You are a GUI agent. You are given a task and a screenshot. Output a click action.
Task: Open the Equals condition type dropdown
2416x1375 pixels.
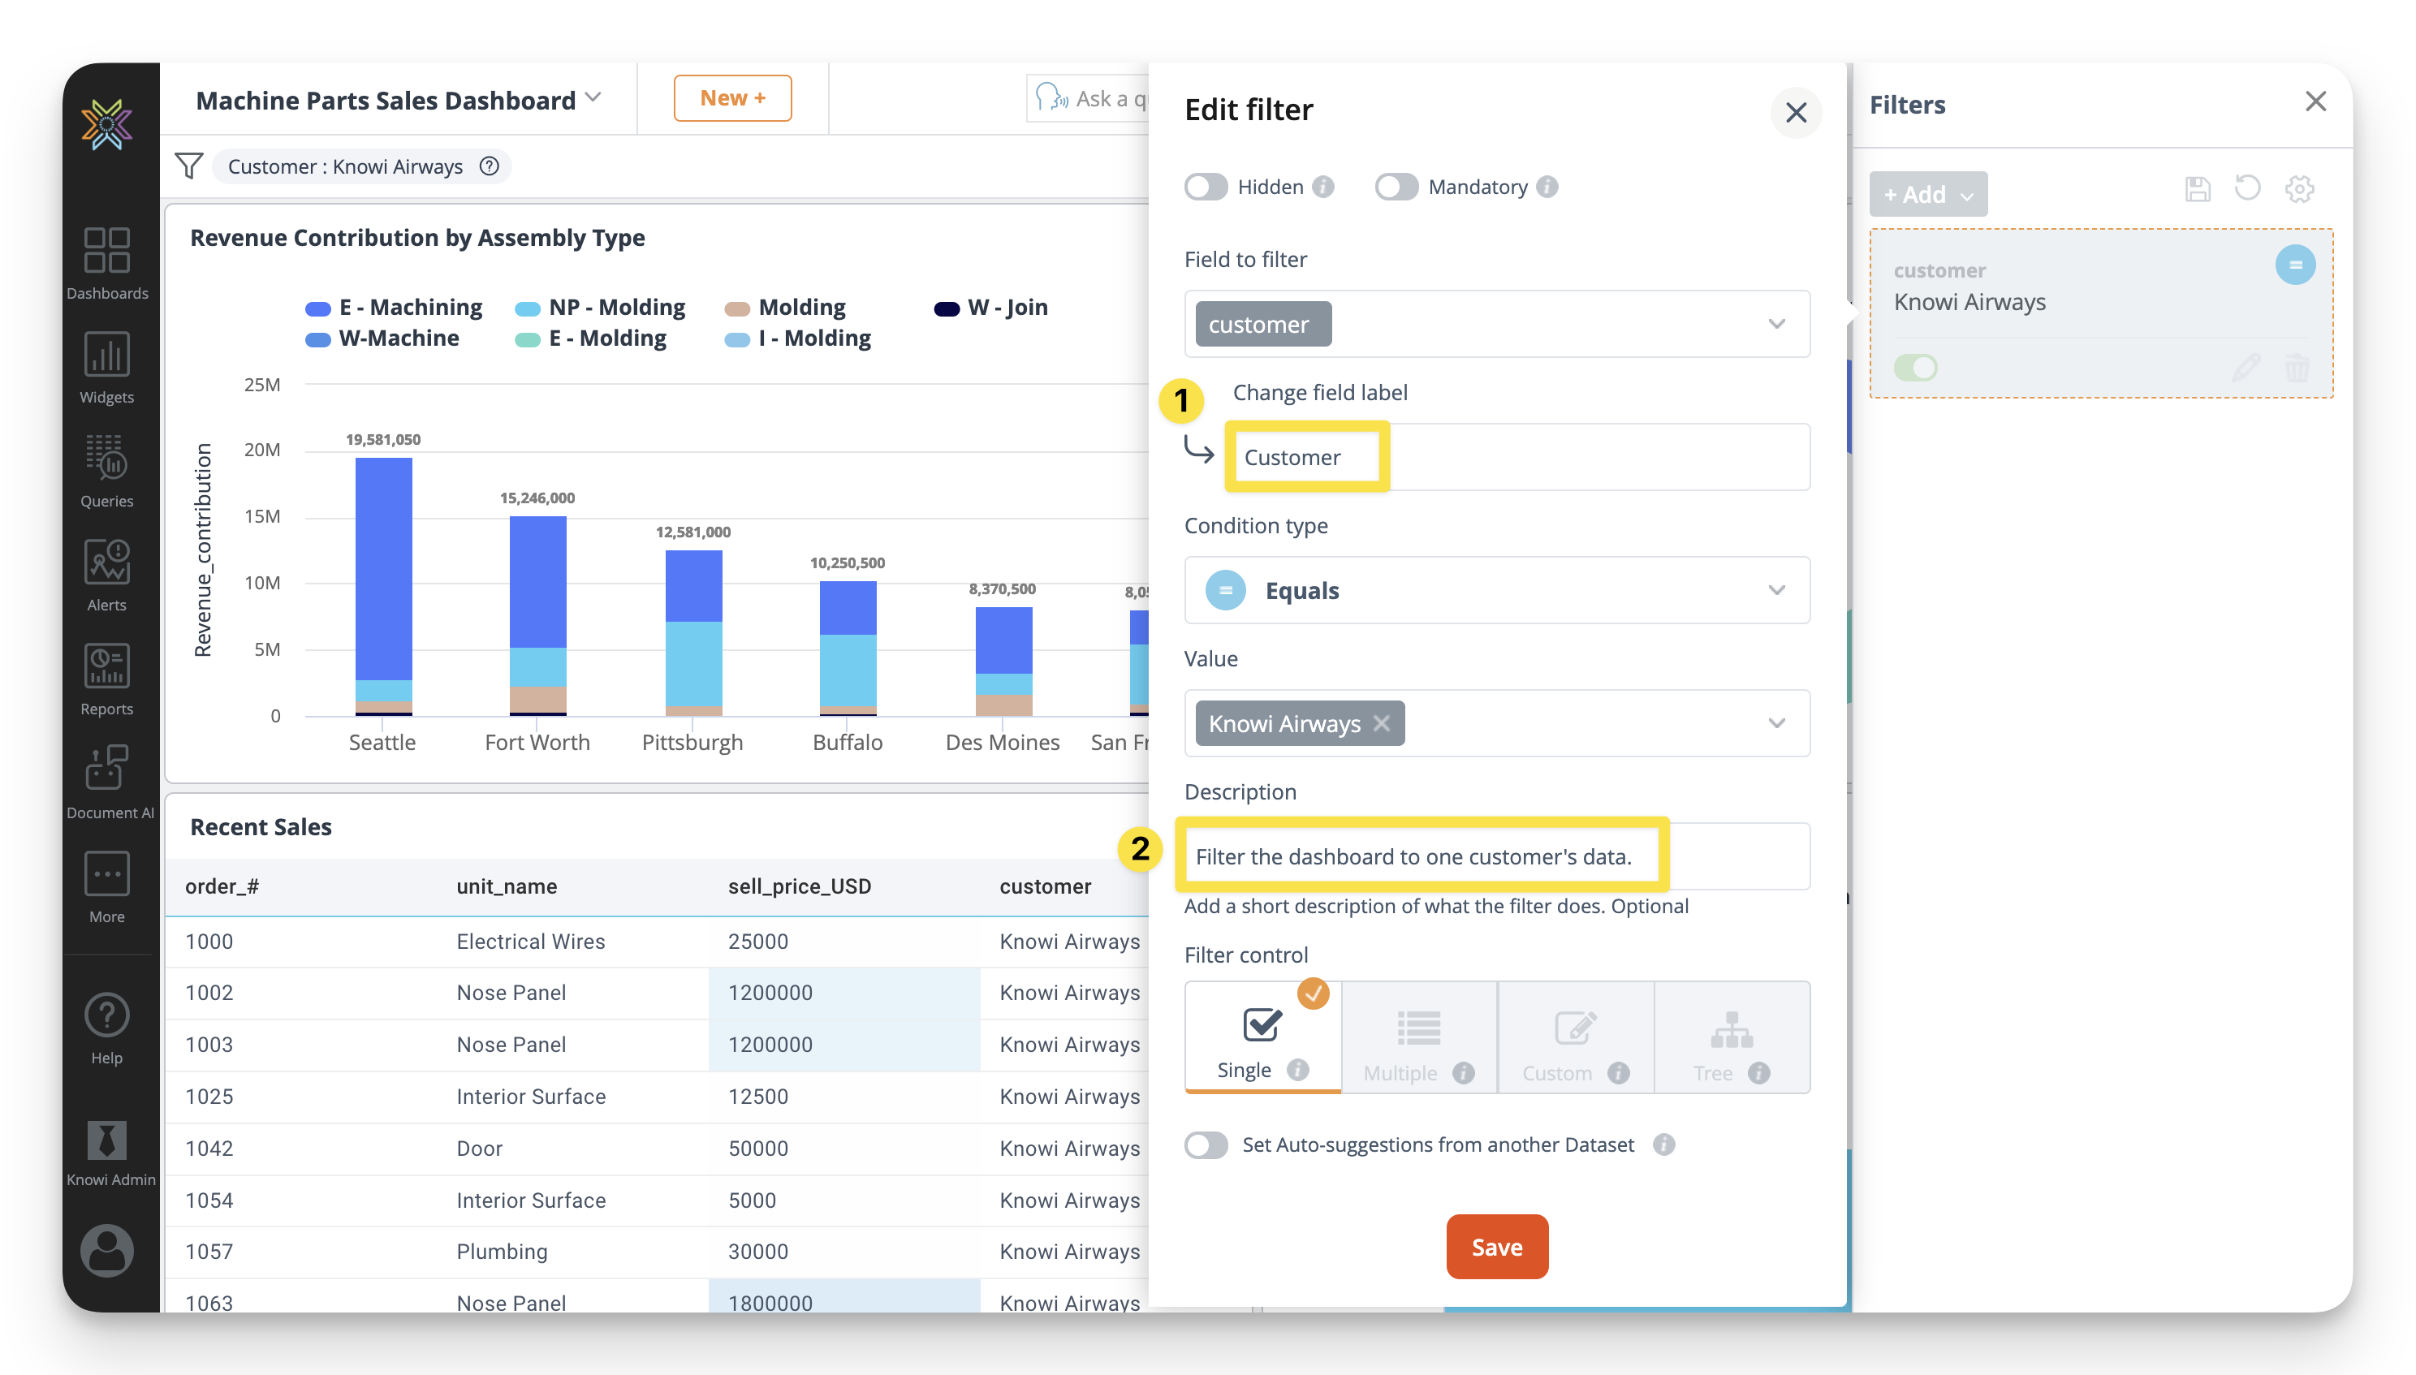1775,590
